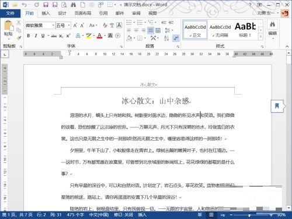The width and height of the screenshot is (292, 219).
Task: Toggle Superscript formatting
Action: pos(68,36)
